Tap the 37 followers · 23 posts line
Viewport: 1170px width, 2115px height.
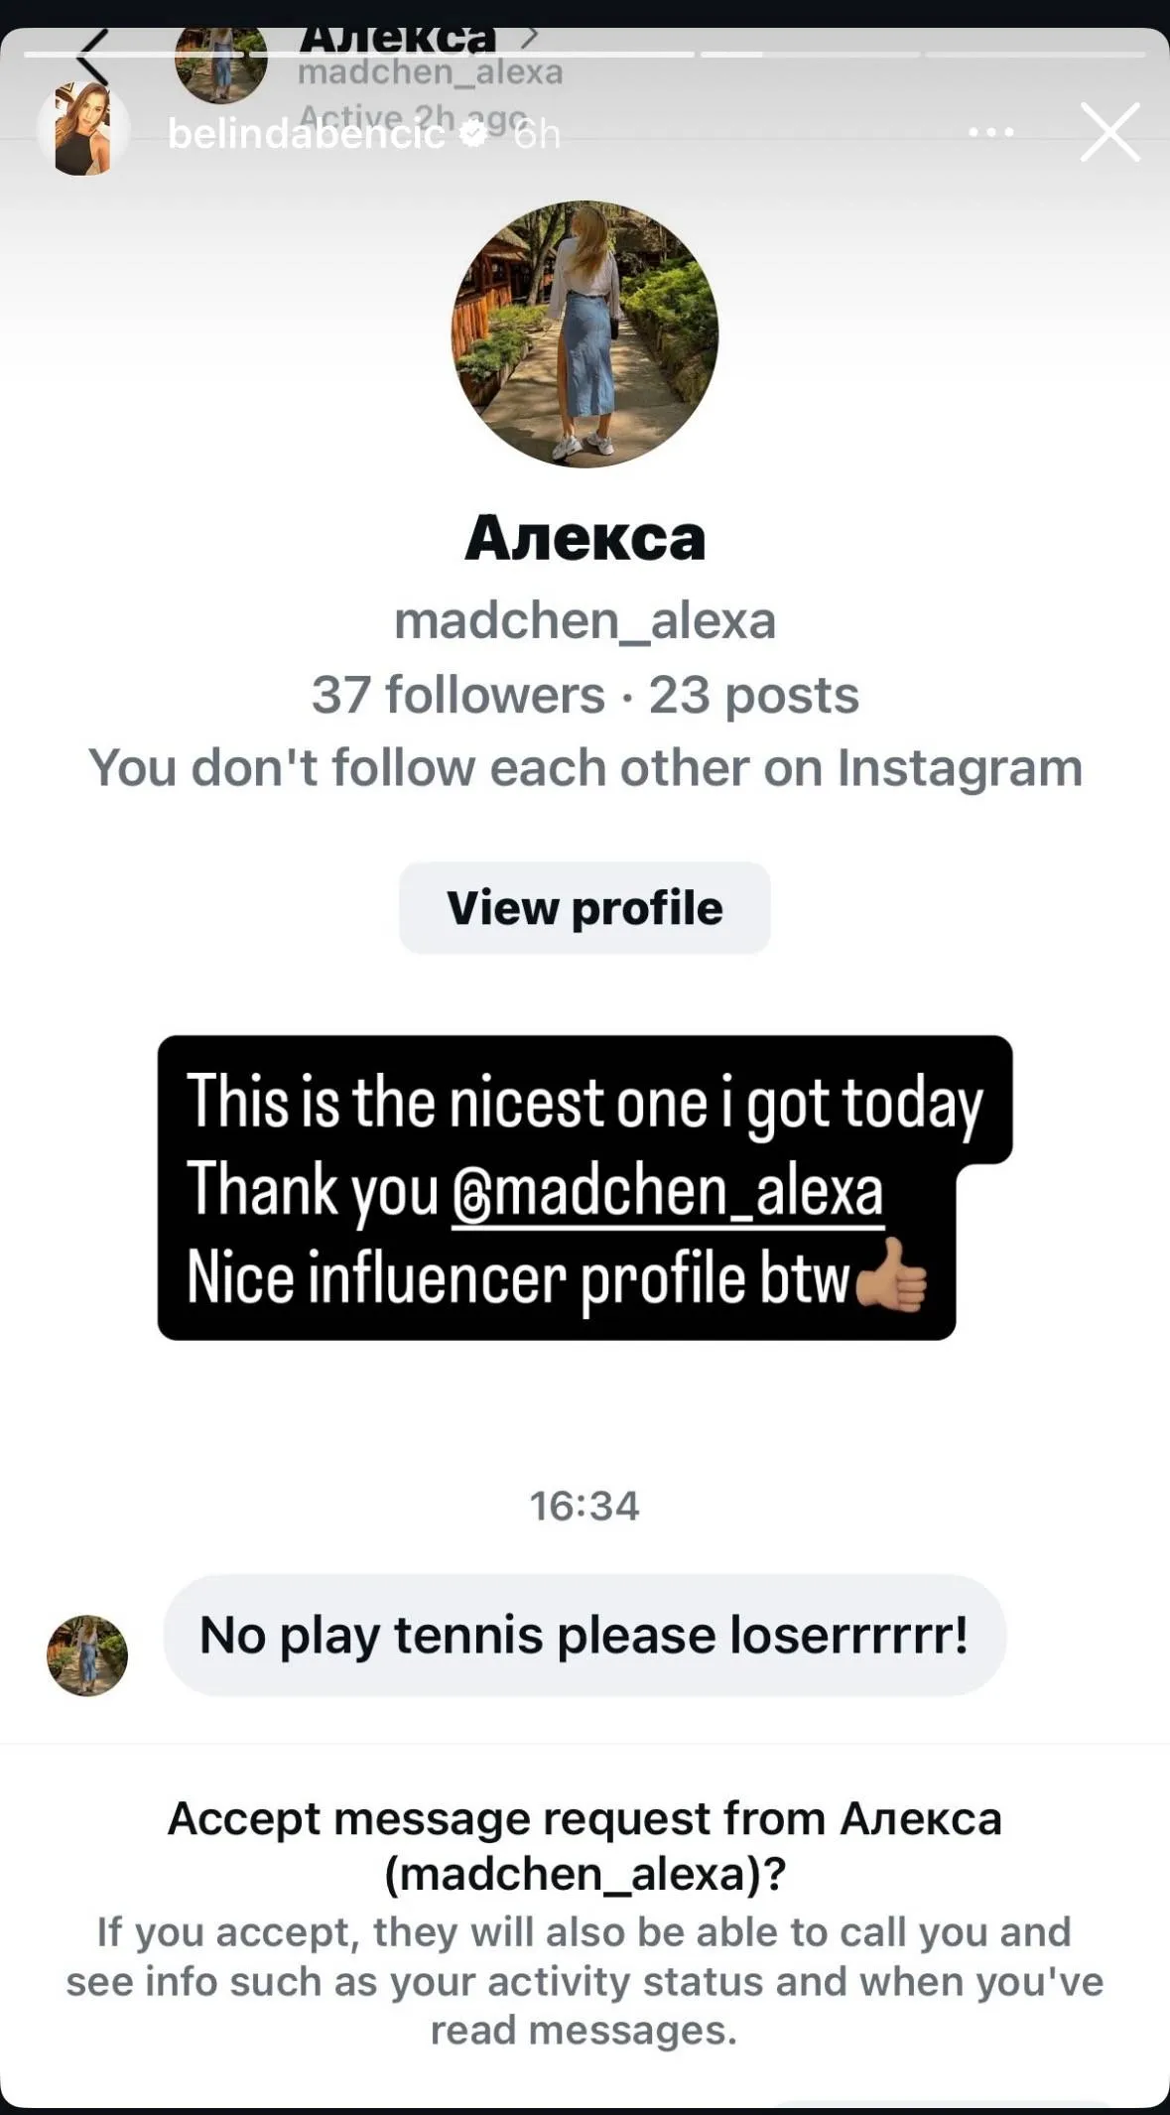pyautogui.click(x=585, y=695)
